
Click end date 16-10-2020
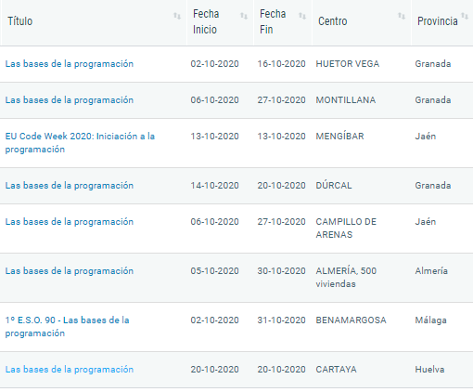click(x=281, y=64)
